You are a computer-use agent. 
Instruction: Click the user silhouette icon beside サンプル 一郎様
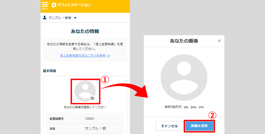click(x=45, y=18)
